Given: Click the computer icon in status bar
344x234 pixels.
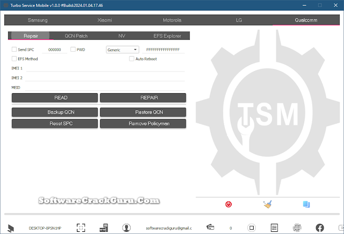Looking at the screenshot, I should click(x=11, y=228).
